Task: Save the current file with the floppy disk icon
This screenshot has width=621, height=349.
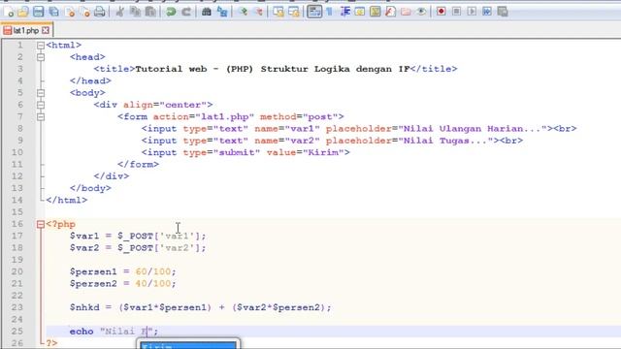Action: [x=39, y=12]
